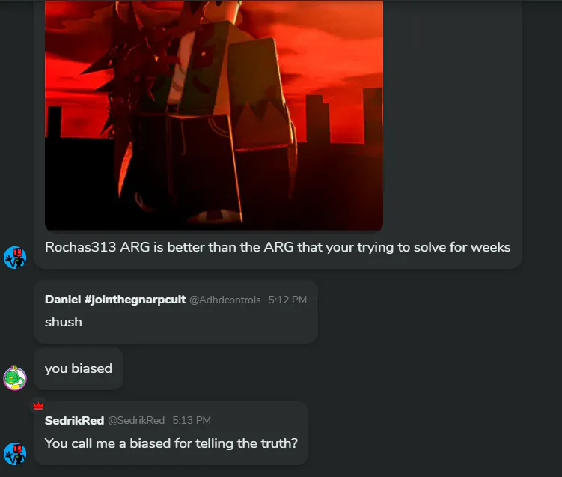Click the green dragon avatar next to 'you biased'
Screen dimensions: 562x477
coord(15,378)
